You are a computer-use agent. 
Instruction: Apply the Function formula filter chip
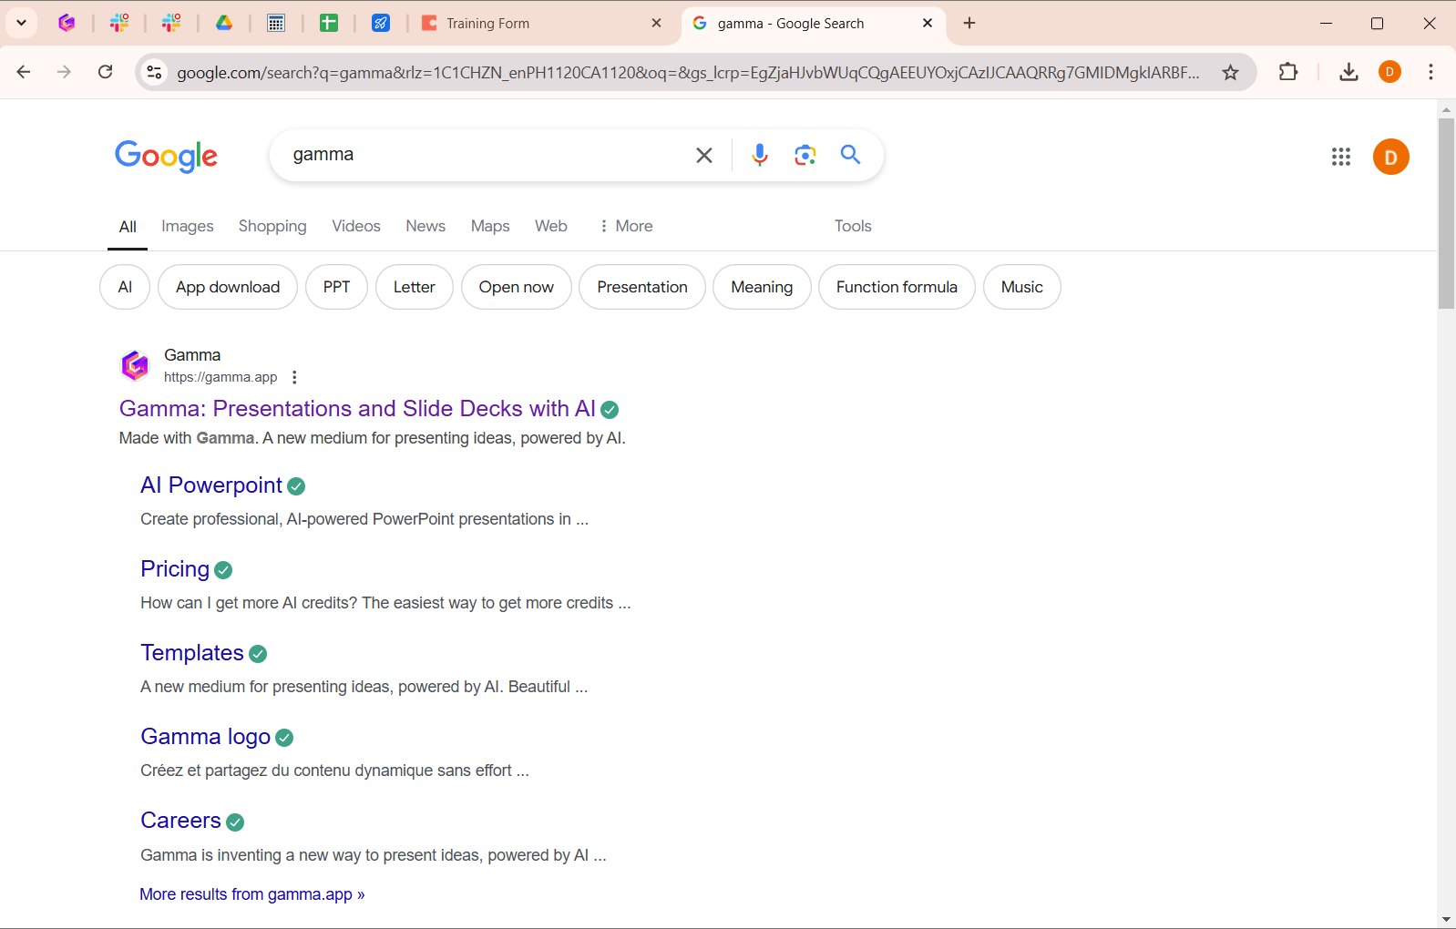(x=897, y=287)
